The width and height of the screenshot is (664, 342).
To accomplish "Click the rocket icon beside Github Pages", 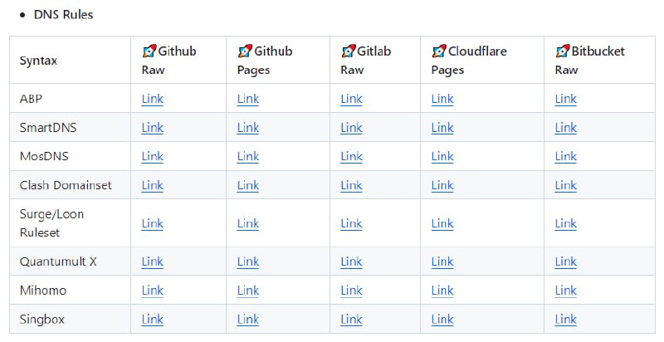I will (244, 51).
